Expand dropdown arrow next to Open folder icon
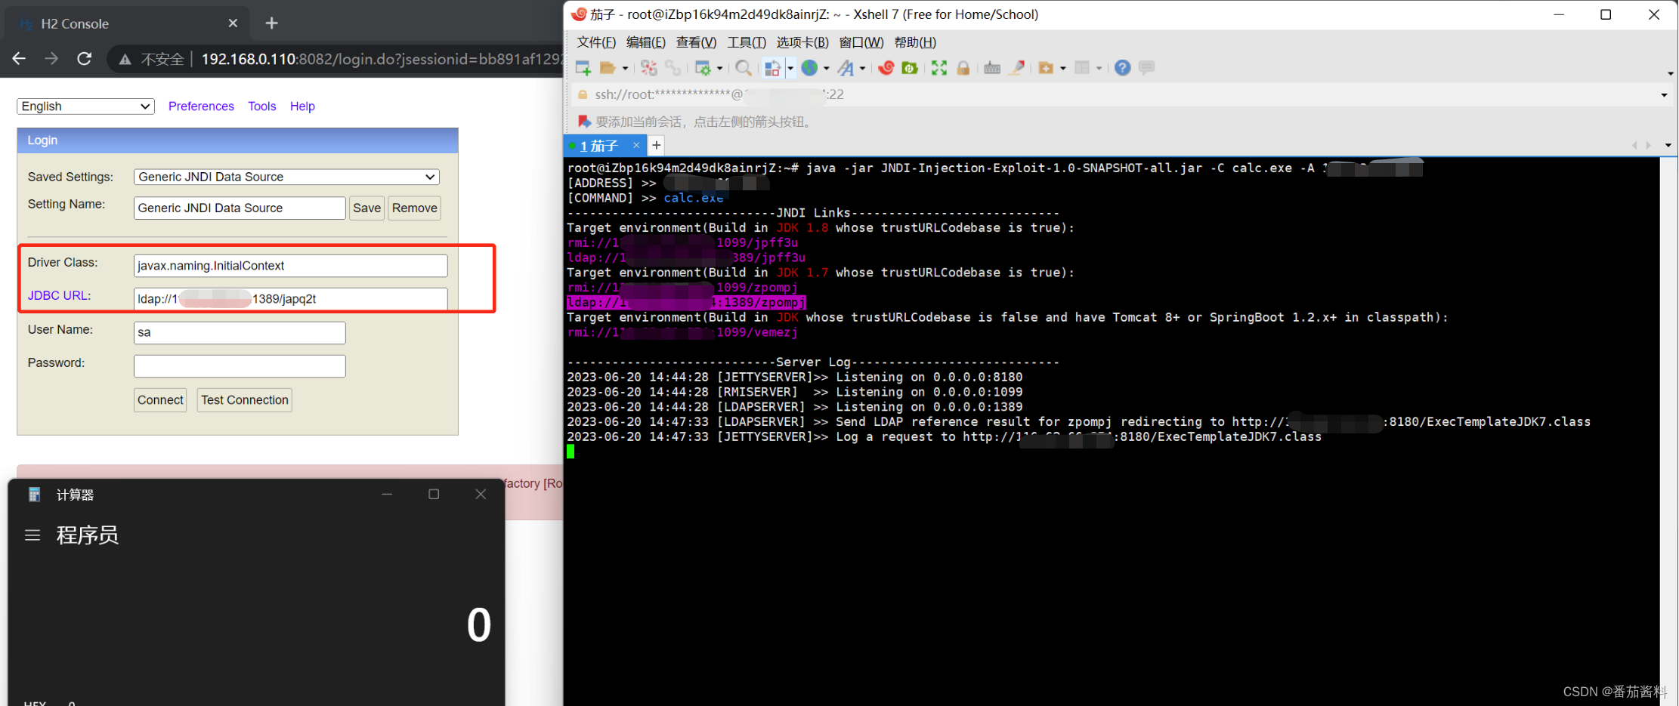Viewport: 1679px width, 706px height. point(625,69)
